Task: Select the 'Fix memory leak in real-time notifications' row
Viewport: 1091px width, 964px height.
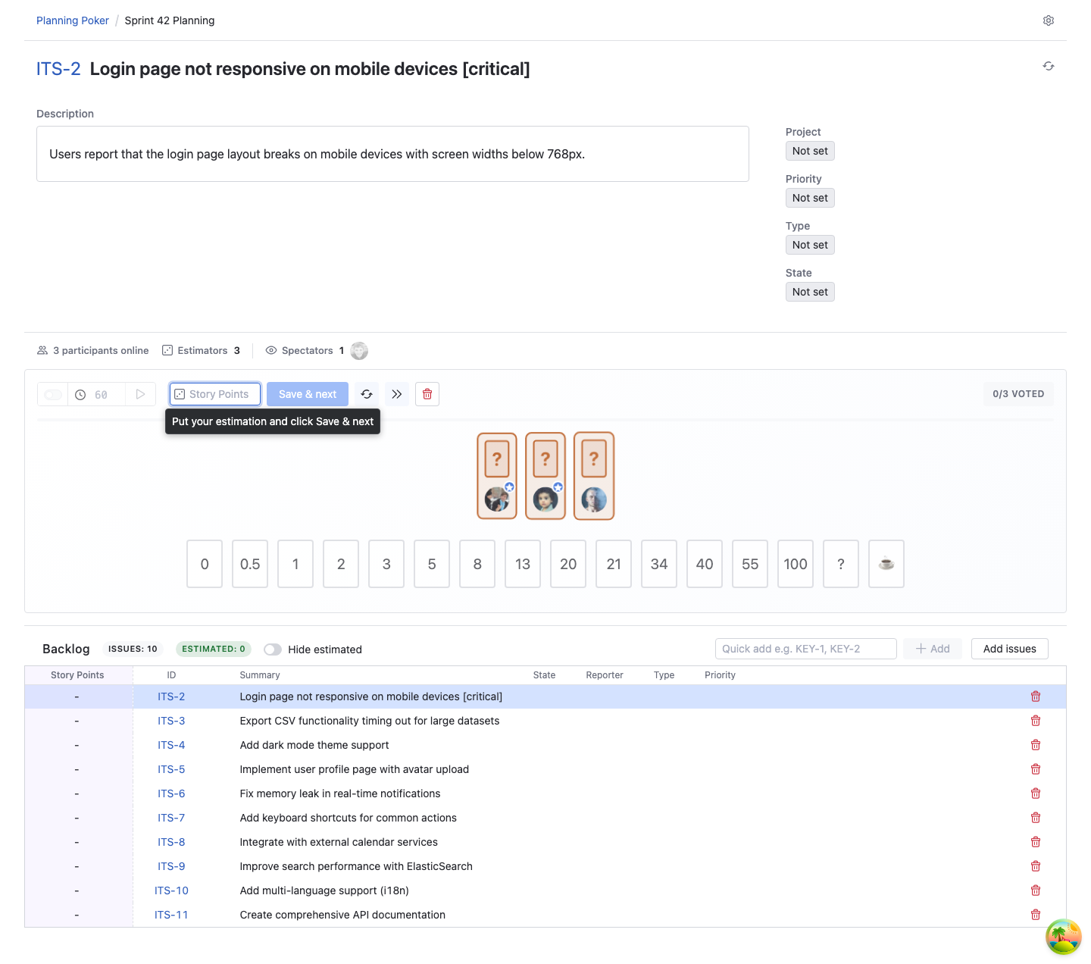Action: [545, 793]
